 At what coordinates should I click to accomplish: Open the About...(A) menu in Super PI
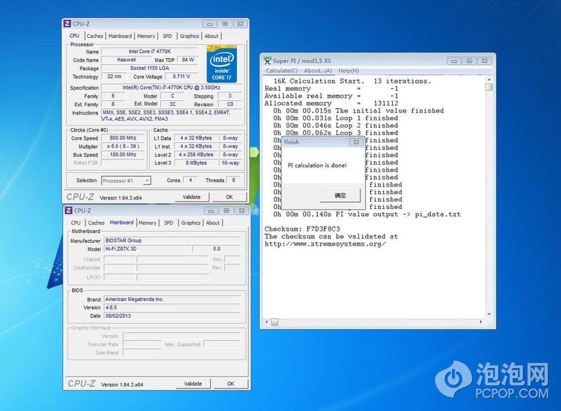[x=318, y=71]
